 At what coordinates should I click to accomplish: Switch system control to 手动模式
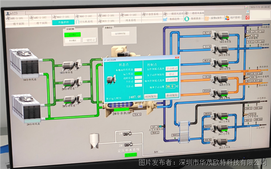(x=72, y=41)
